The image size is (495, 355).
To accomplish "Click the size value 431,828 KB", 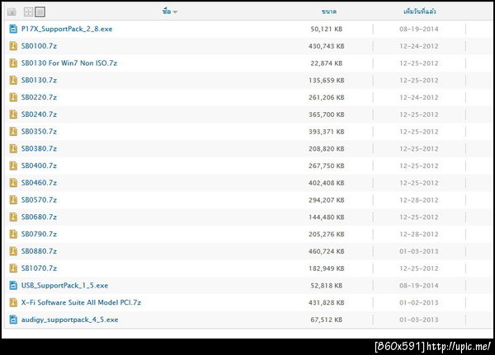I will tap(327, 302).
